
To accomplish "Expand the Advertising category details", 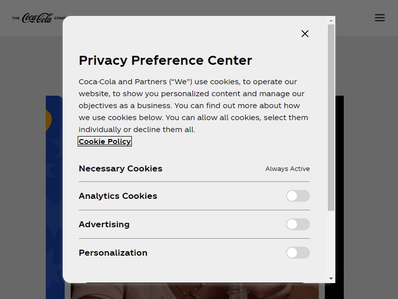I will point(104,224).
